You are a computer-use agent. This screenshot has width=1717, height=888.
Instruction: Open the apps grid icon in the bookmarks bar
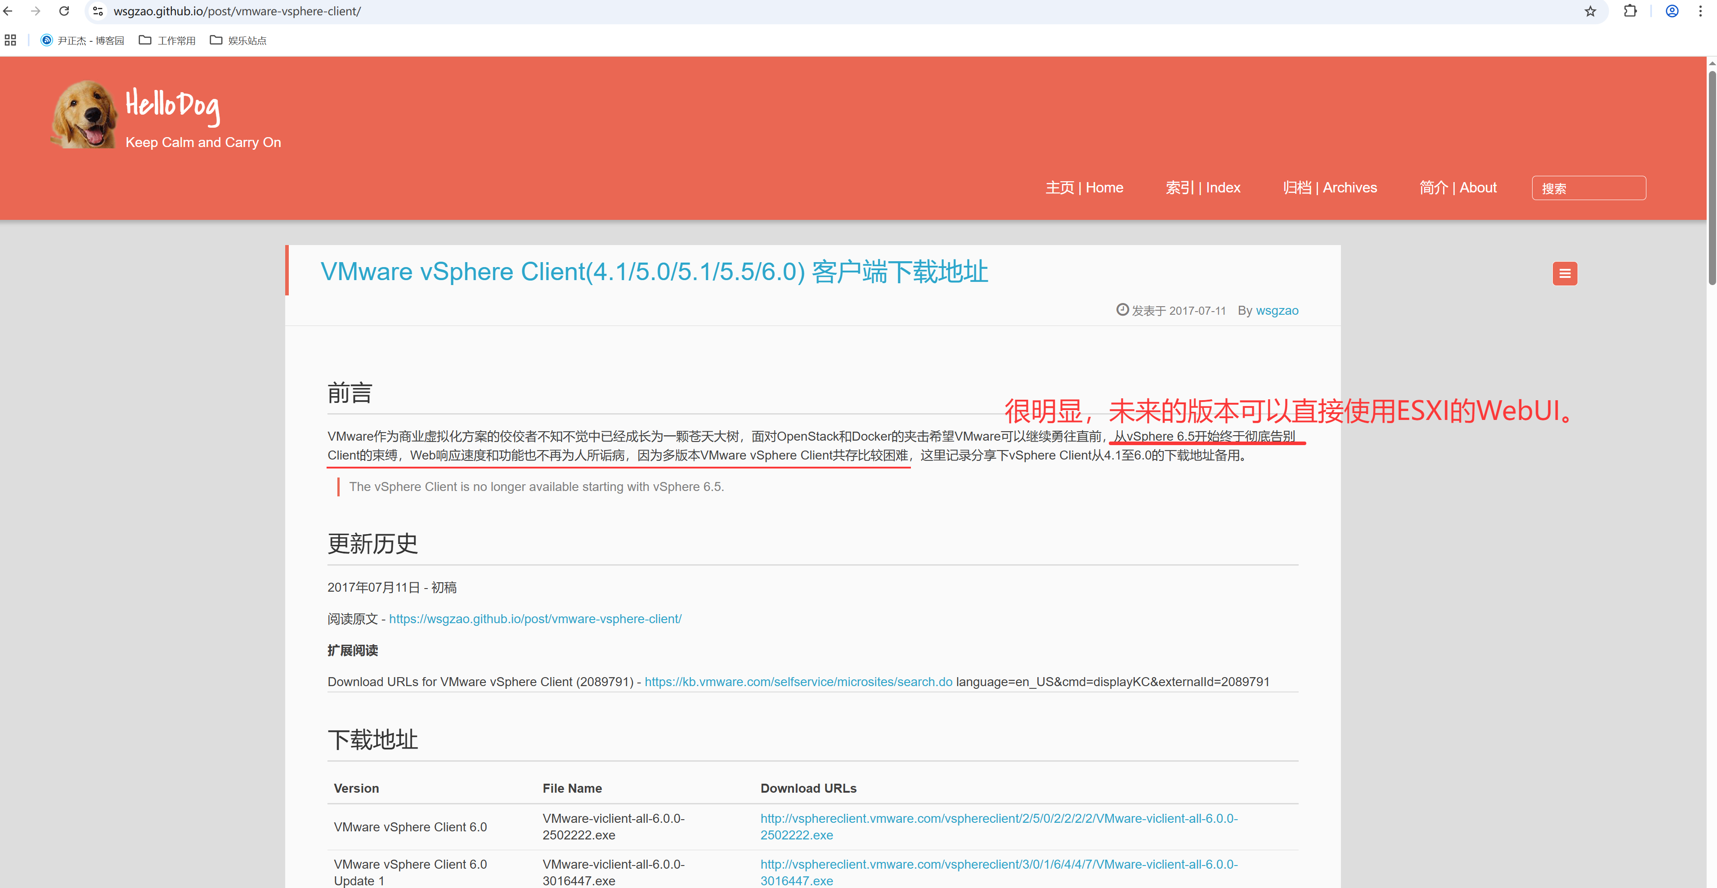tap(10, 40)
